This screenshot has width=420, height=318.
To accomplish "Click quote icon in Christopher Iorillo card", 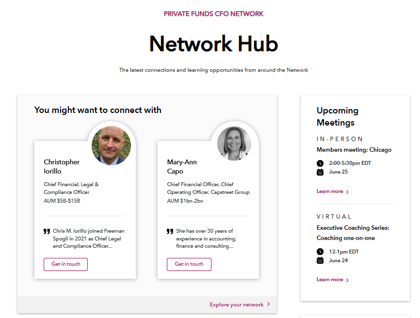I will 47,232.
